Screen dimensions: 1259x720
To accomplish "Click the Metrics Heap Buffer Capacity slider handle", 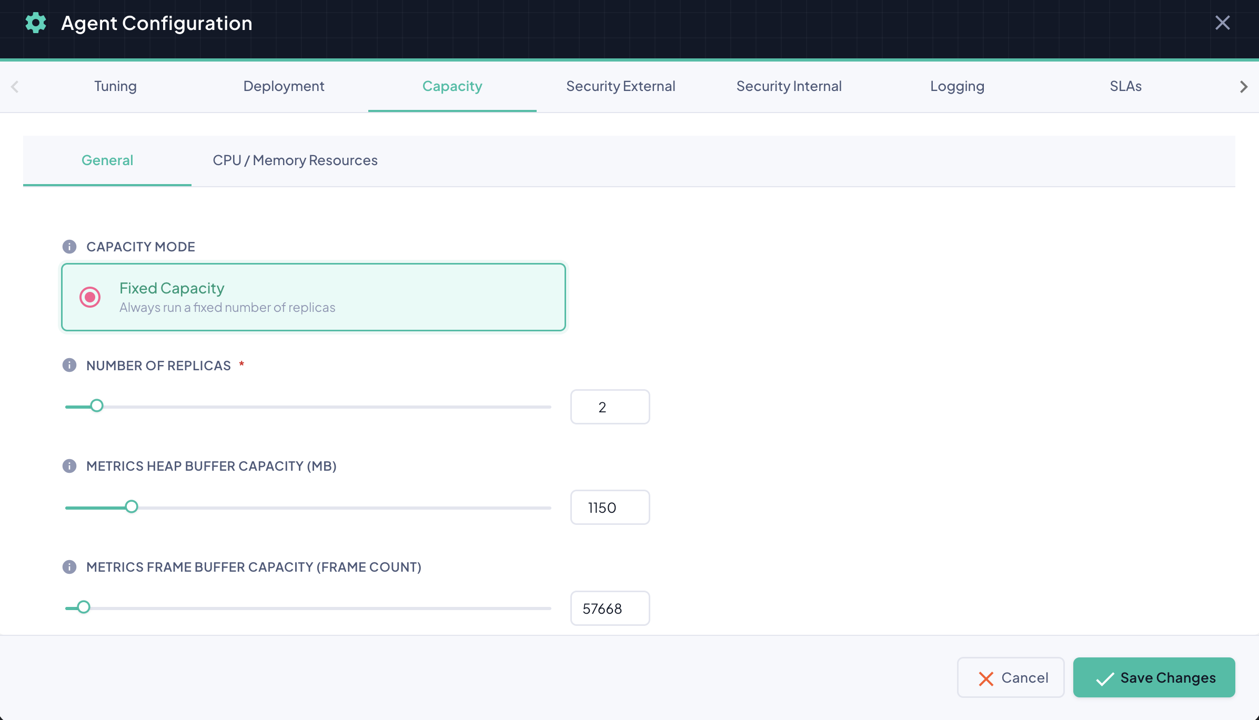I will pos(132,506).
